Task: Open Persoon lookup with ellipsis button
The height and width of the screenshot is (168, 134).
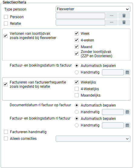Action: point(112,16)
